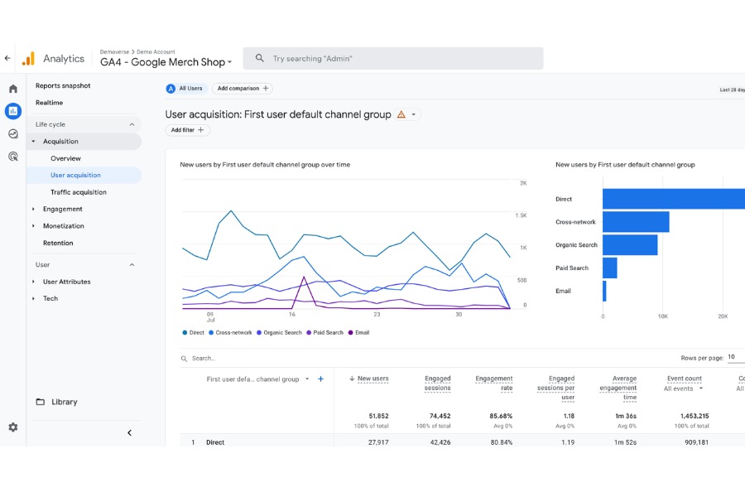The height and width of the screenshot is (497, 745).
Task: Collapse the User section
Action: pyautogui.click(x=132, y=265)
